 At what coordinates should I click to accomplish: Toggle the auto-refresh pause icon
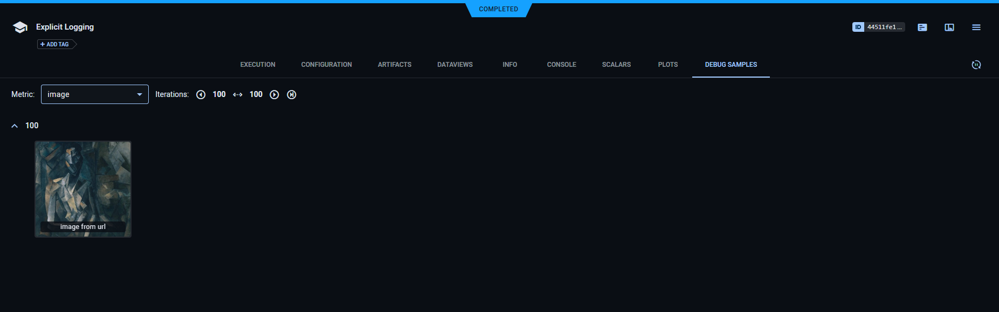tap(976, 65)
